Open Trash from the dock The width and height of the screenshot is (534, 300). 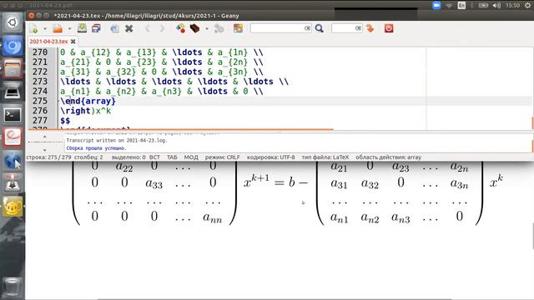[x=13, y=287]
